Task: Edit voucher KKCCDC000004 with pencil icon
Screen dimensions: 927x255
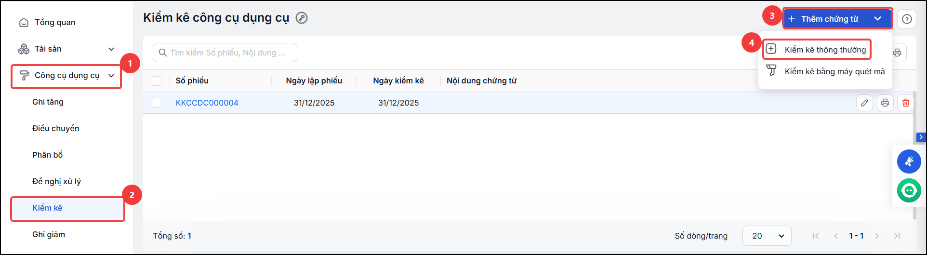Action: 865,103
